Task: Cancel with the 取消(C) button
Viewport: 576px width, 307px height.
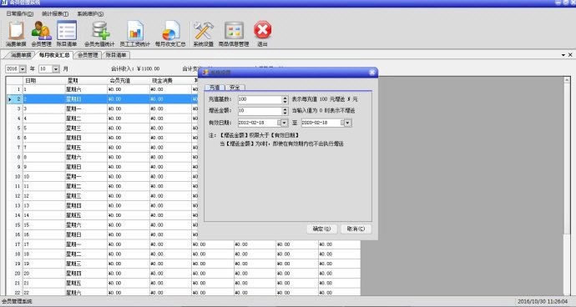Action: click(x=356, y=229)
